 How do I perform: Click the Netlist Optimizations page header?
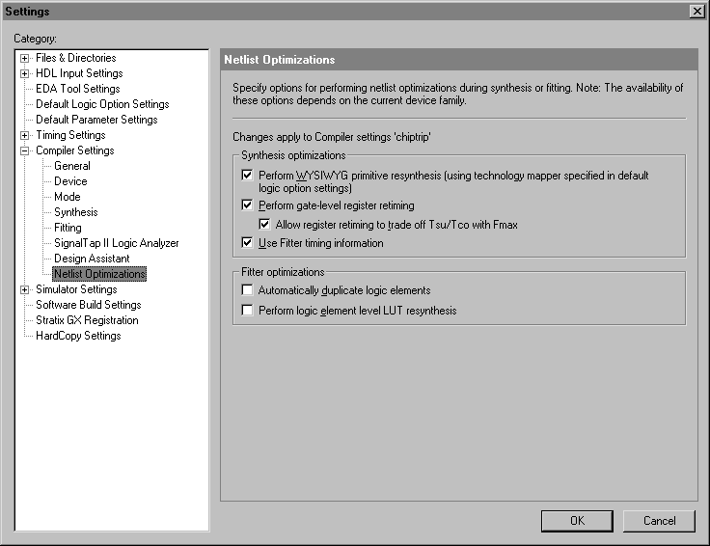pyautogui.click(x=459, y=59)
